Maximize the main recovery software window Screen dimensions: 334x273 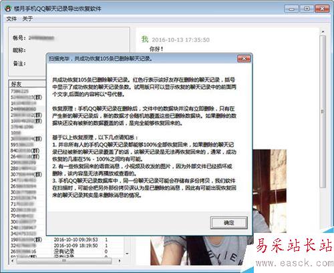[x=307, y=9]
